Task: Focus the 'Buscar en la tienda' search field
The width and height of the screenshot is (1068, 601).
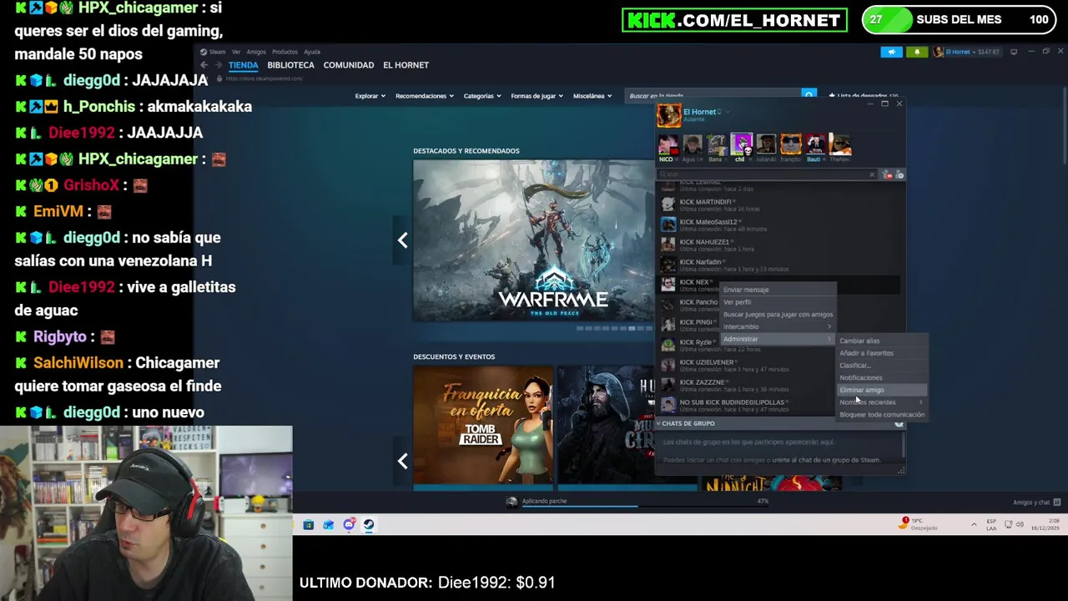Action: point(713,96)
